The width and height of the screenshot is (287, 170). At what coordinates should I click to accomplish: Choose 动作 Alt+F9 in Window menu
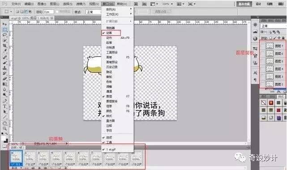click(x=117, y=38)
